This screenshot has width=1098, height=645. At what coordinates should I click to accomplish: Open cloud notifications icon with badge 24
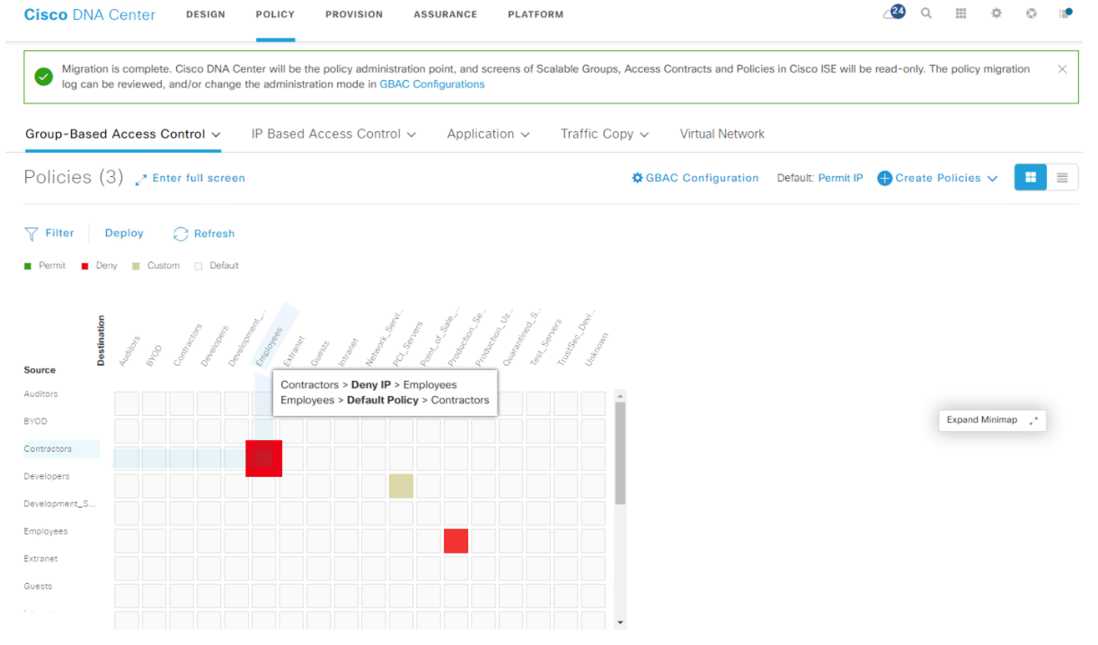[893, 13]
